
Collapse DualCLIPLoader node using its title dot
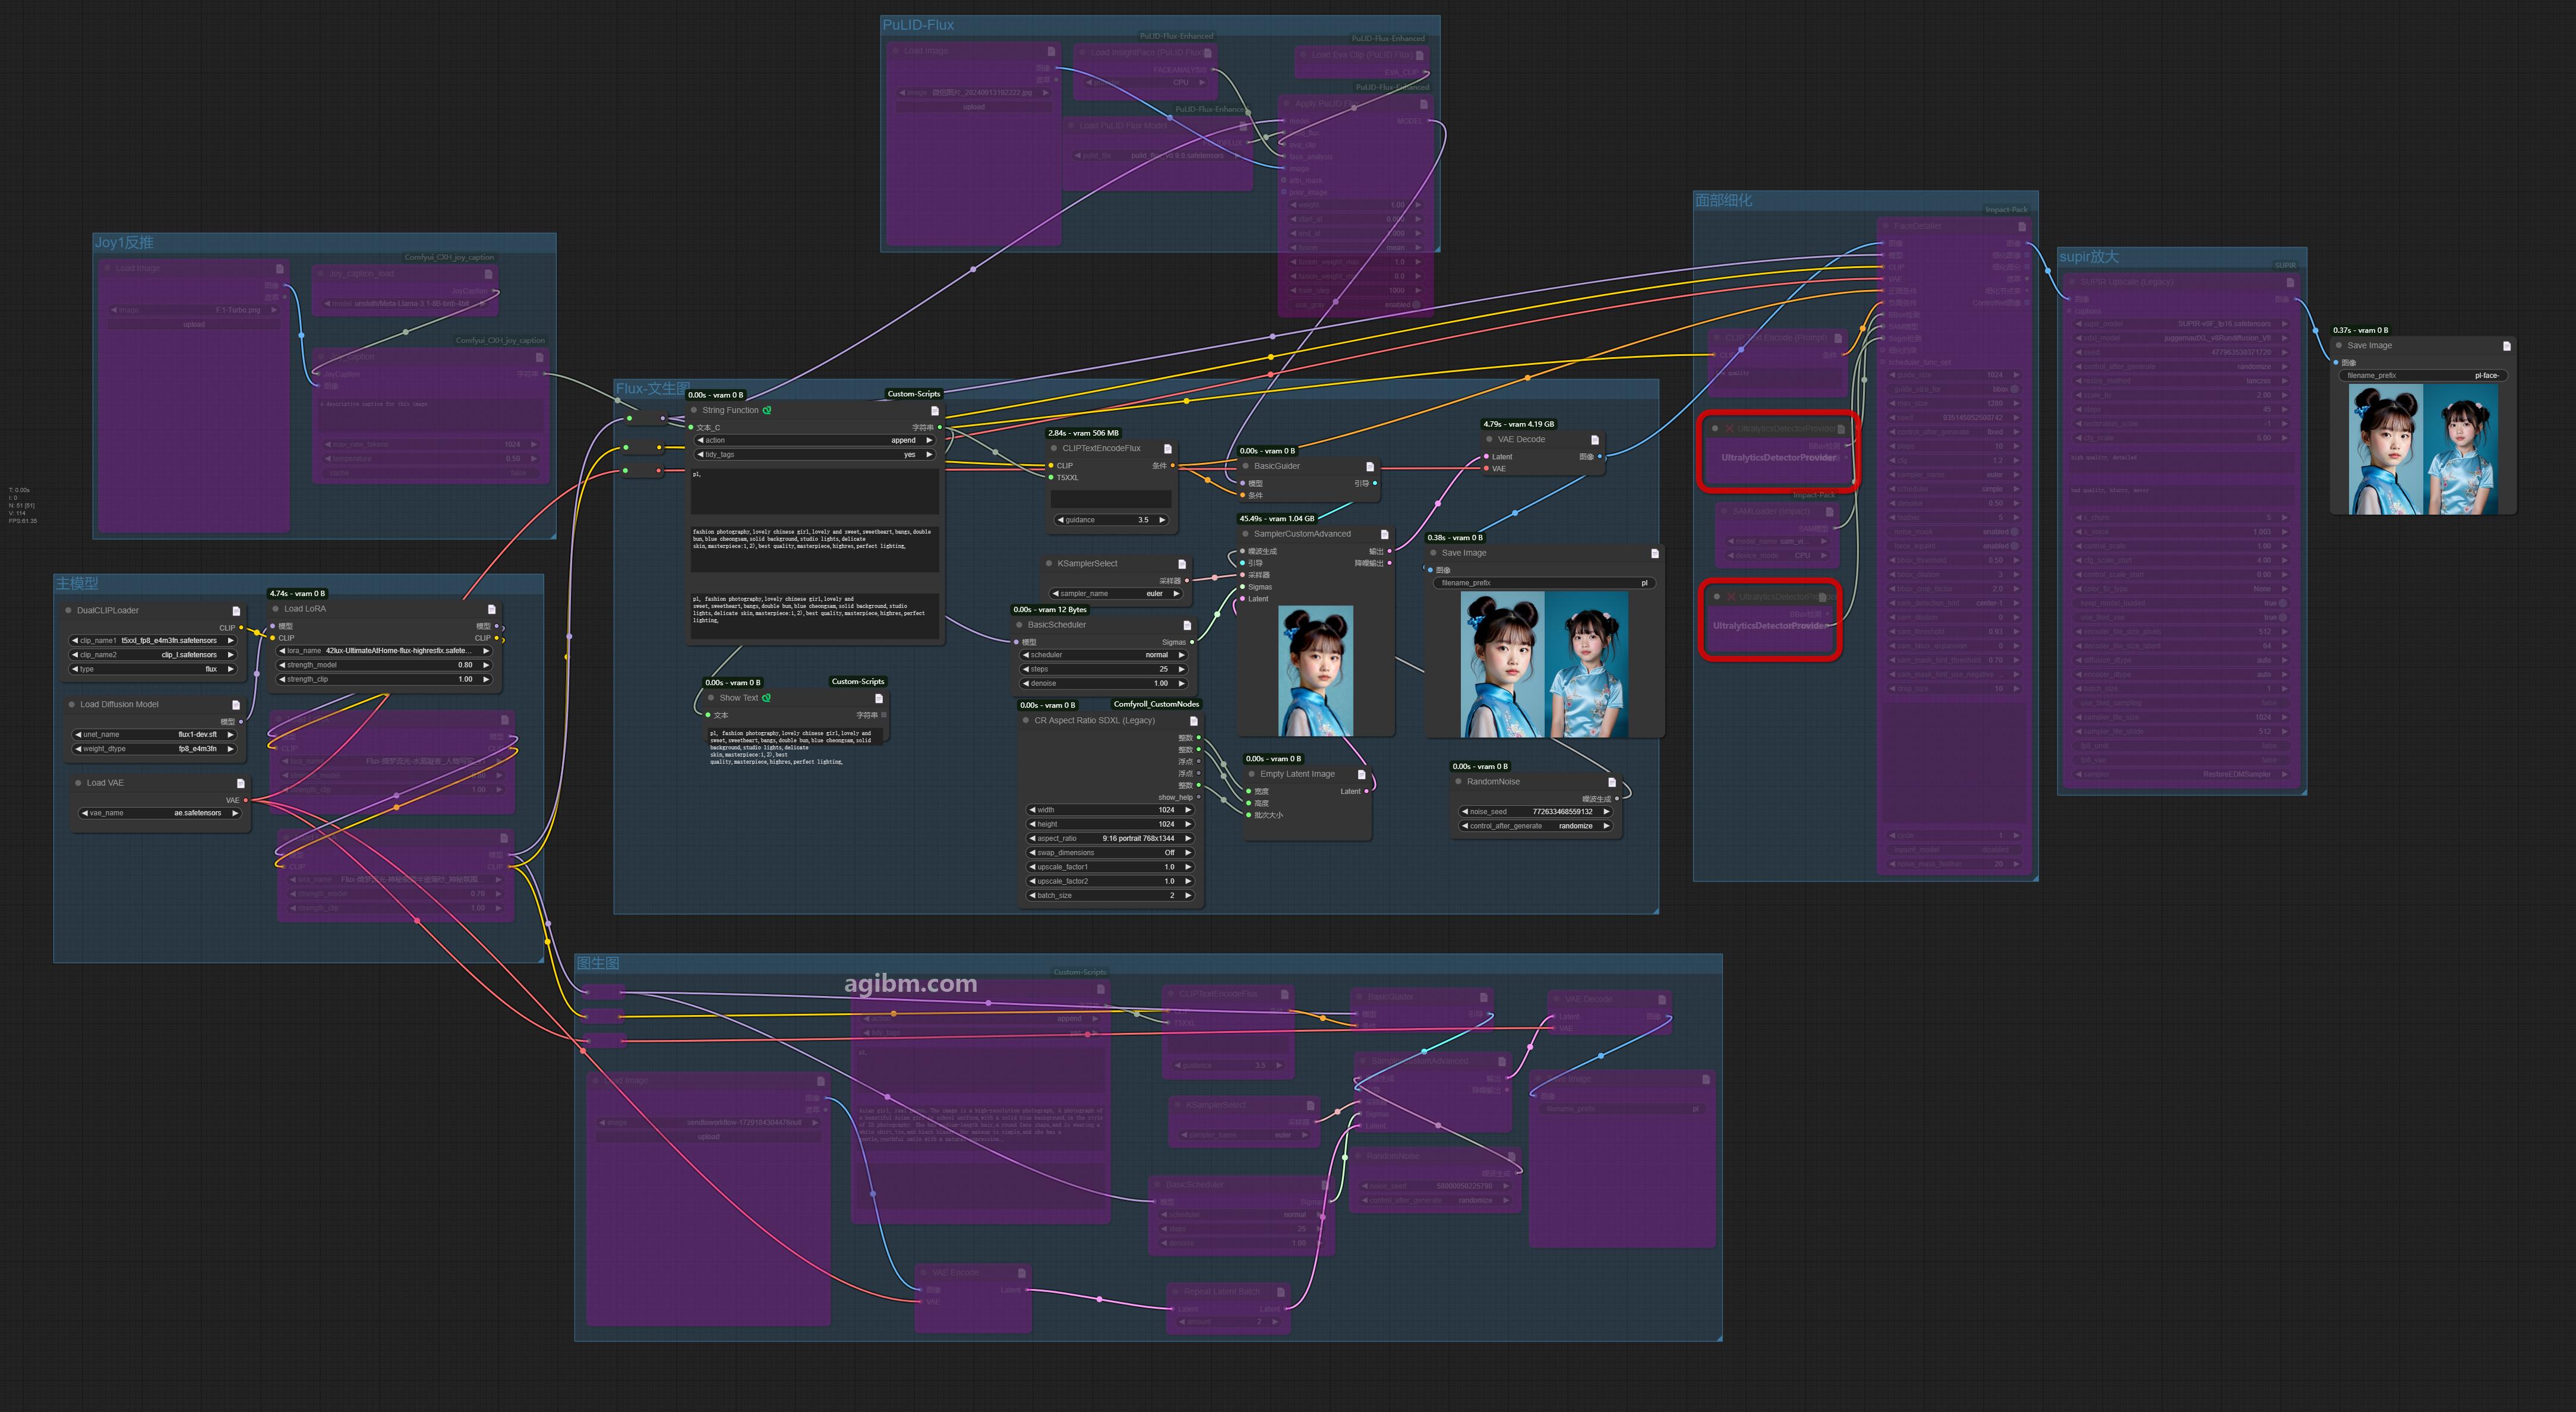[68, 610]
